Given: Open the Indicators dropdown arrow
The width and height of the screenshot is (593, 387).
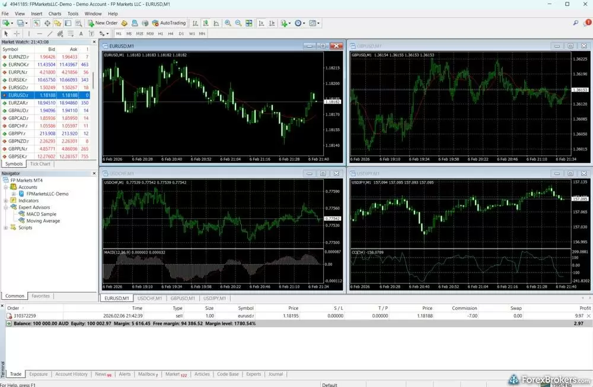Looking at the screenshot, I should pos(289,23).
